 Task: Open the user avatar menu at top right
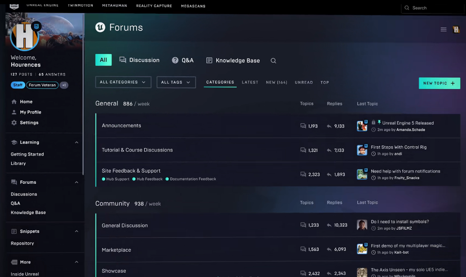(456, 30)
